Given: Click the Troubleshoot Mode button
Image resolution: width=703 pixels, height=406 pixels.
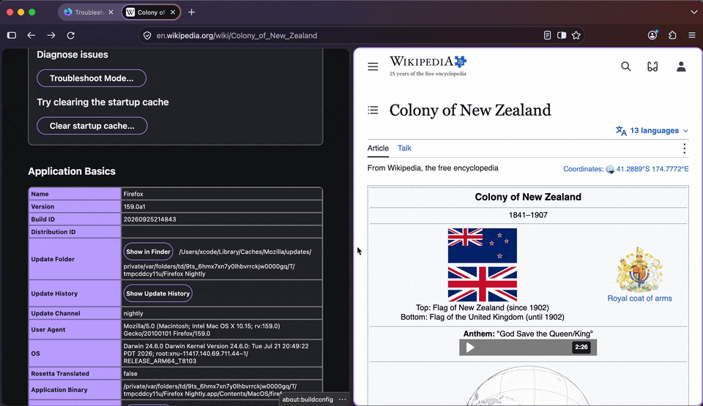Looking at the screenshot, I should pos(92,78).
